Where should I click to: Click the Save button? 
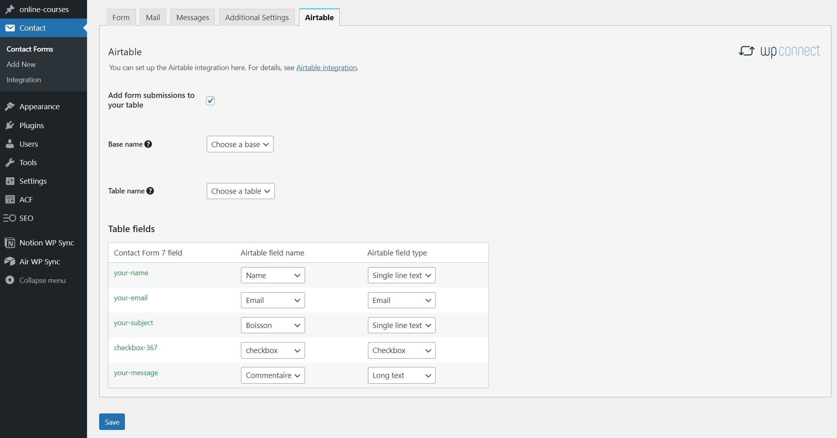(x=112, y=422)
